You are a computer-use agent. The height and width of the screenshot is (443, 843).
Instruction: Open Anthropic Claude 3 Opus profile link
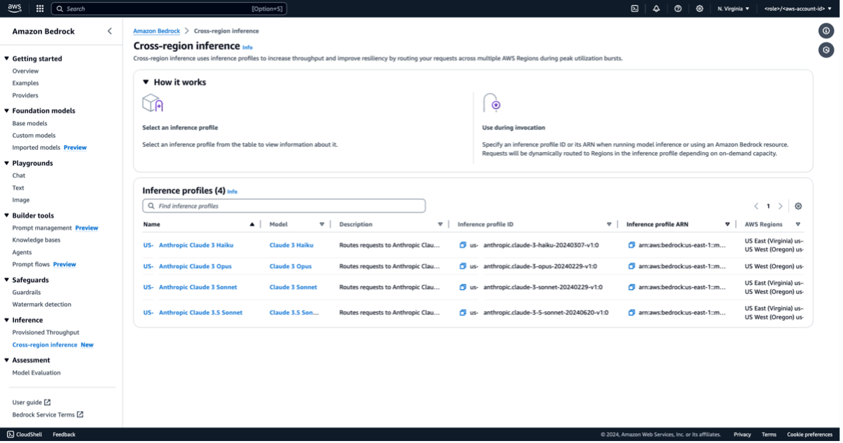tap(188, 266)
